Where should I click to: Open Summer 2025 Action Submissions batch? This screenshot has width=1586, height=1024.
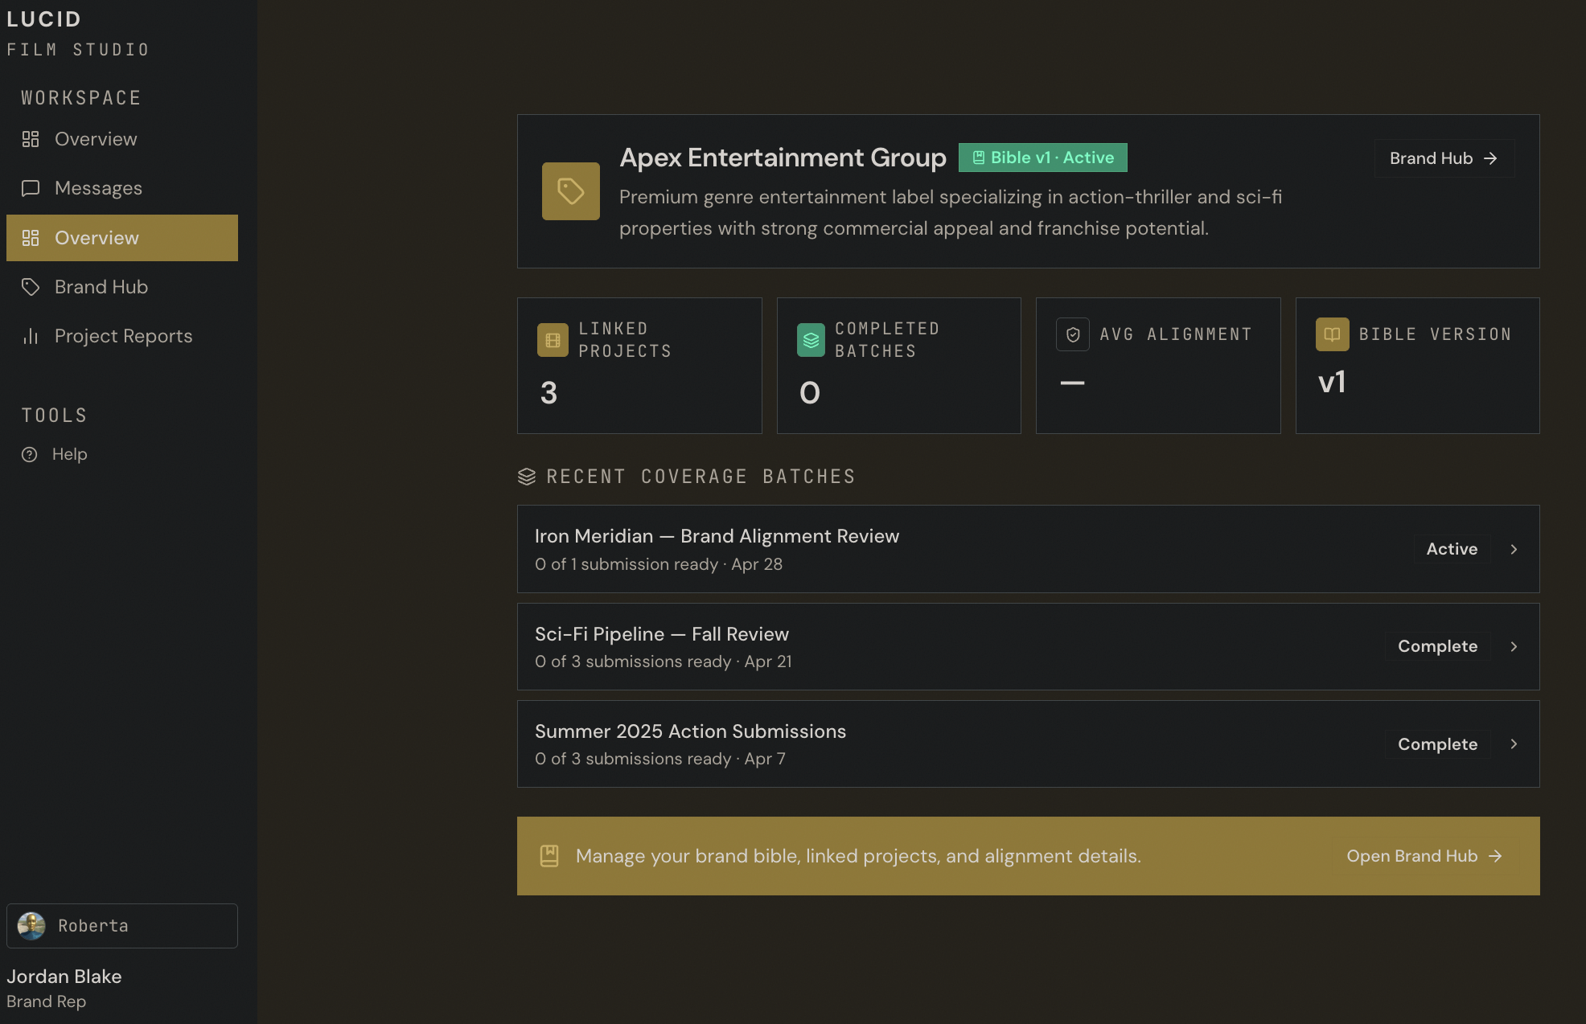point(1028,744)
